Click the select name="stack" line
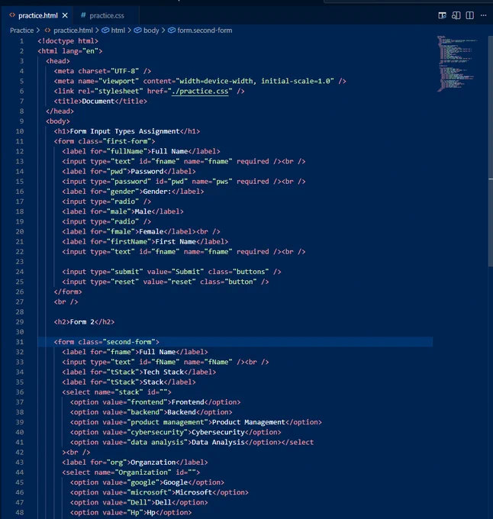Viewport: 493px width, 519px height. pyautogui.click(x=117, y=392)
